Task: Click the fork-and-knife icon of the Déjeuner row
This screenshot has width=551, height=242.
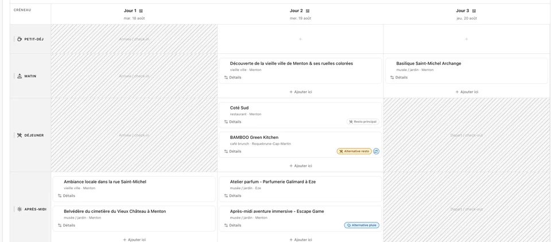Action: tap(20, 135)
